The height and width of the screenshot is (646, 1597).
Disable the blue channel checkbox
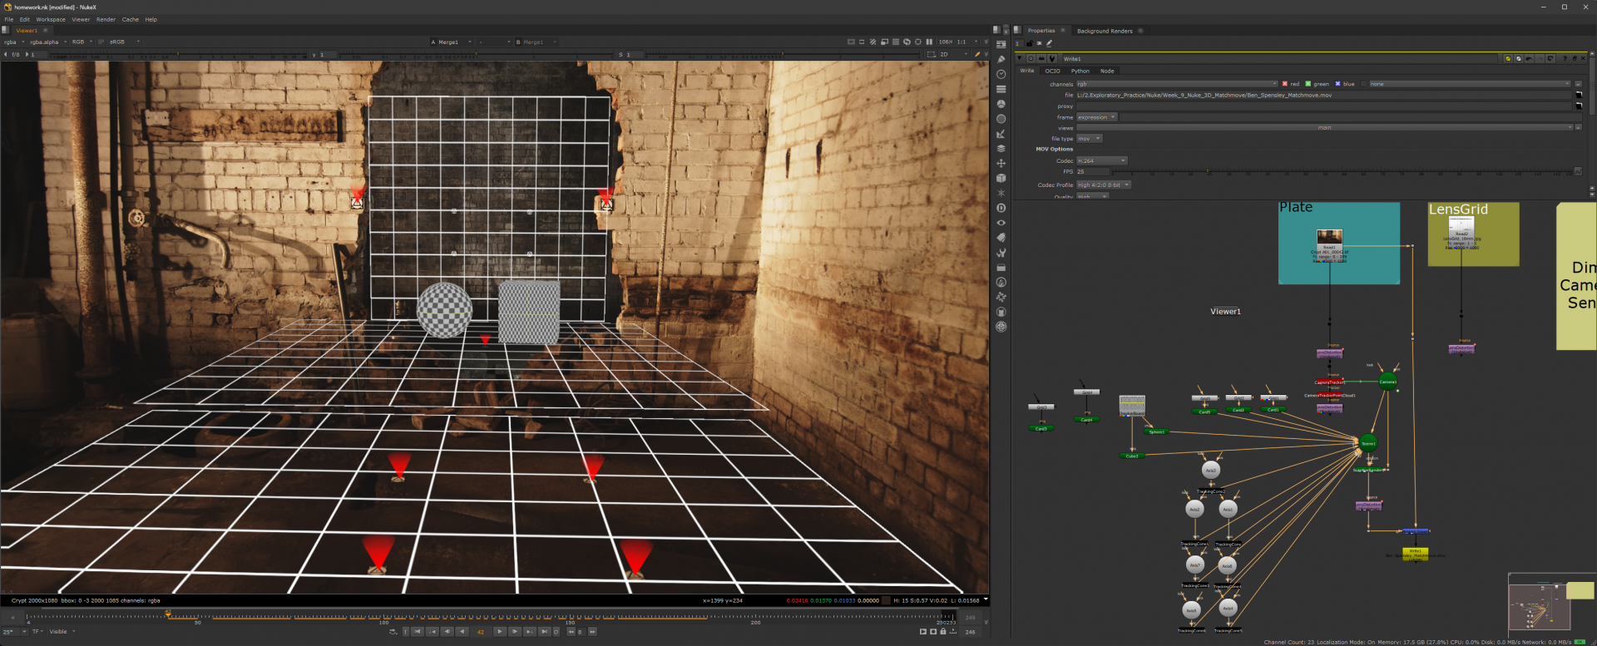coord(1337,84)
